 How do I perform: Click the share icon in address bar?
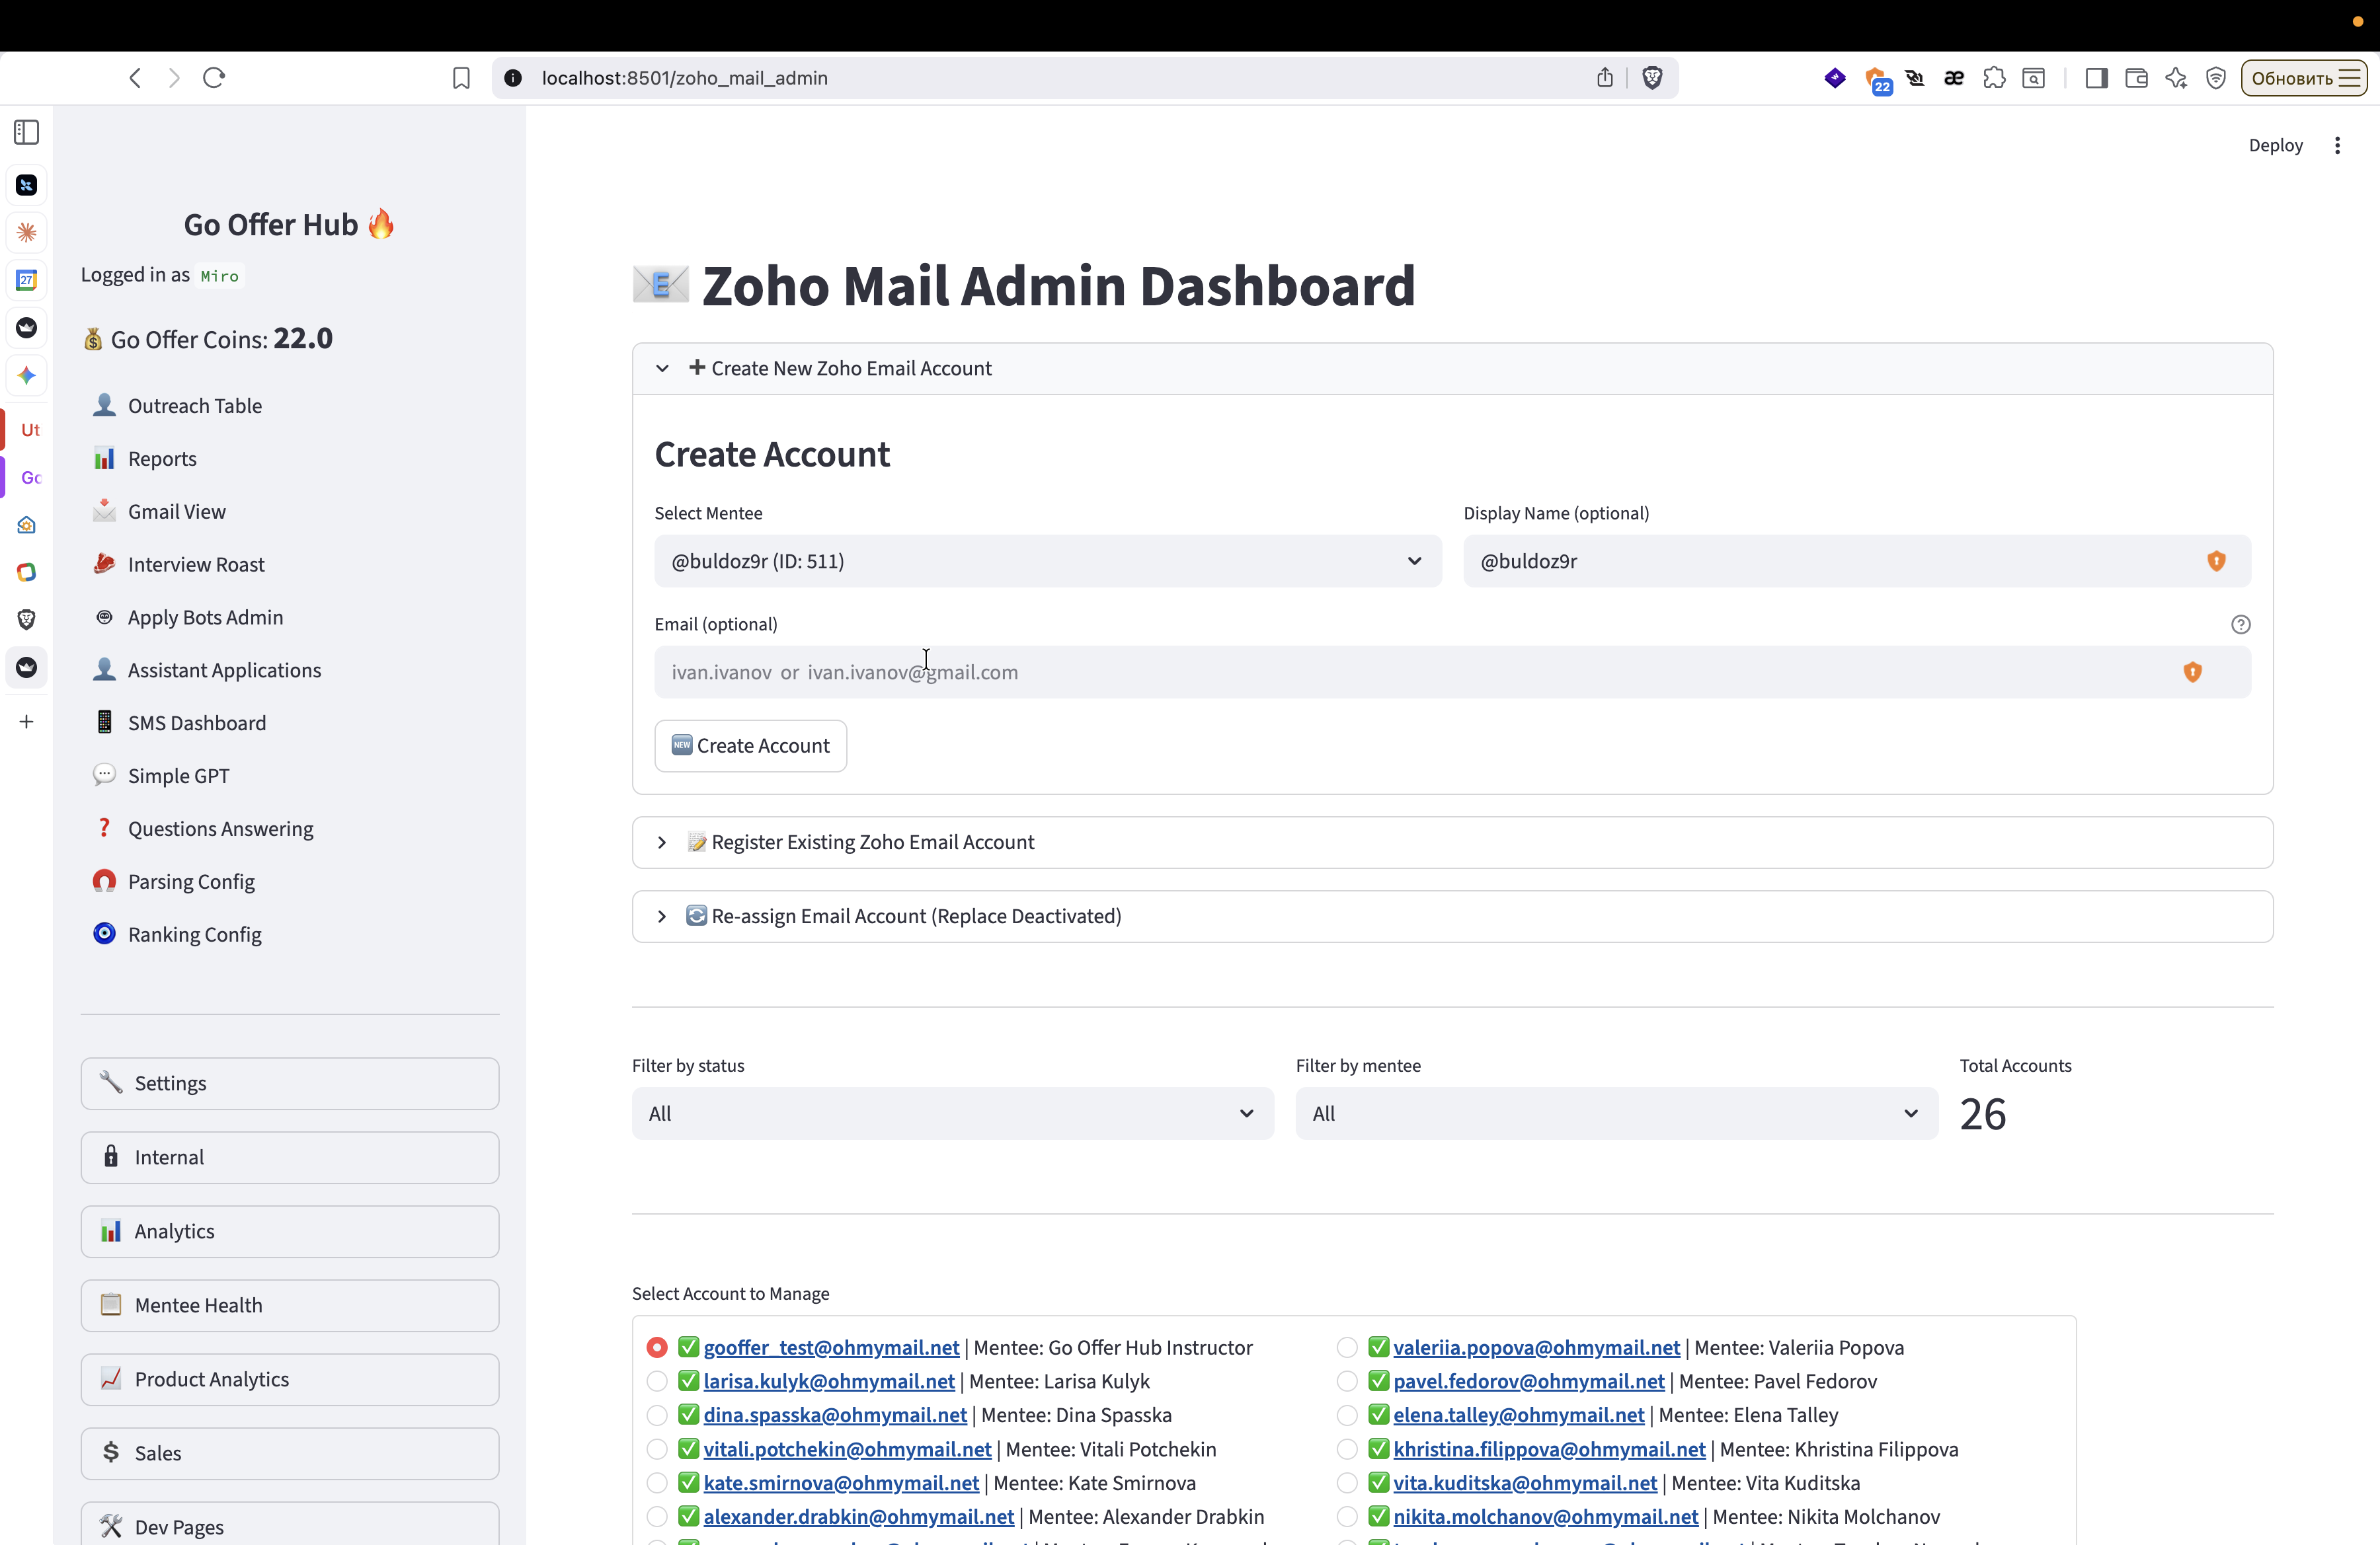point(1605,78)
